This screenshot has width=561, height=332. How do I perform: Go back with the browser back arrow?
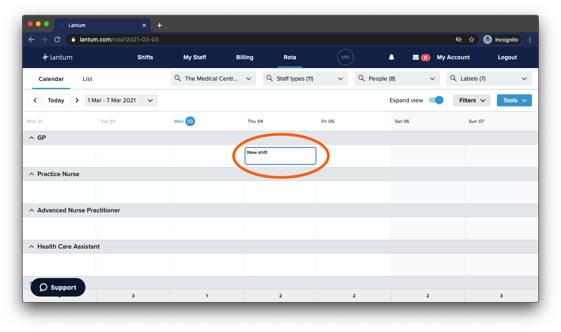click(31, 39)
